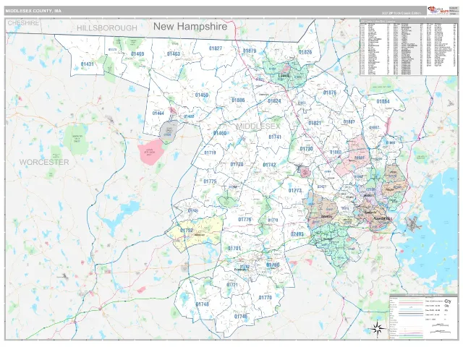This screenshot has height=347, width=463.
Task: Click ZIP code label 01775
Action: pyautogui.click(x=211, y=181)
